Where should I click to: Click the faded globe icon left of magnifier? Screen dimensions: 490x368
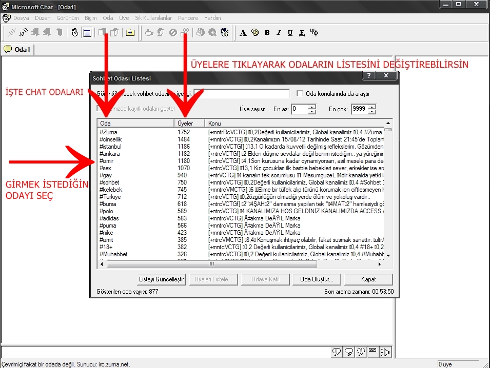(x=201, y=32)
